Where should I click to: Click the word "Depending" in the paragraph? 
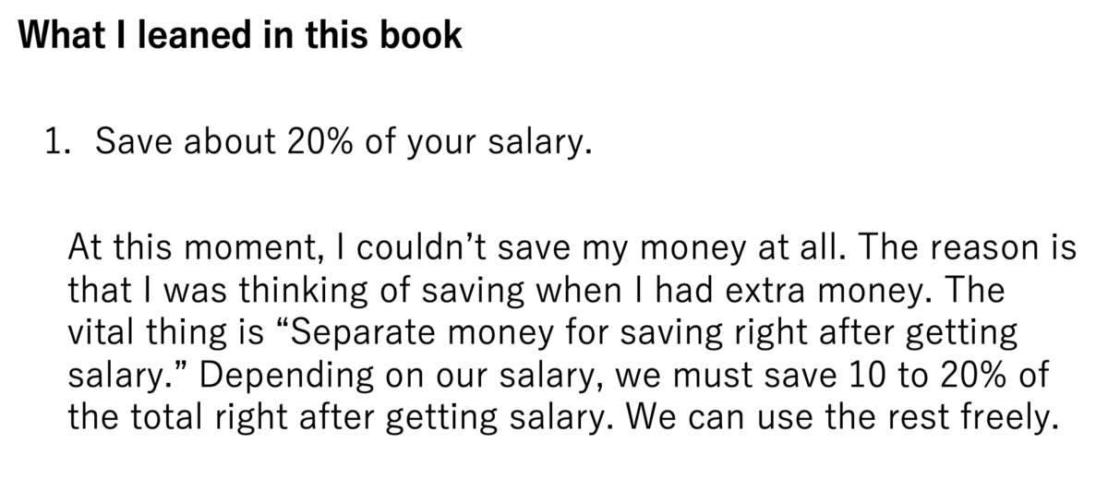click(x=262, y=378)
